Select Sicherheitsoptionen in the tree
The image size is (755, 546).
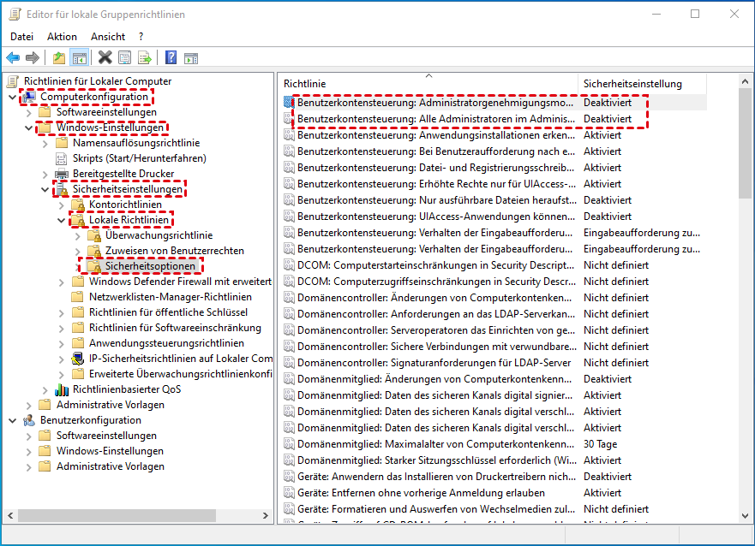point(150,266)
